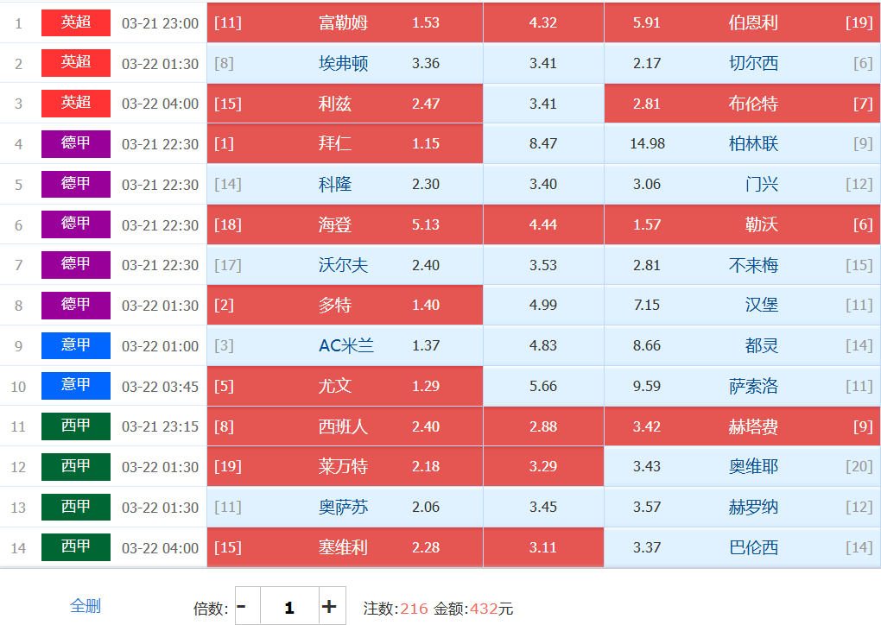This screenshot has width=881, height=625.
Task: Select draw odds 8.47 in 拜仁 match
Action: pos(542,143)
